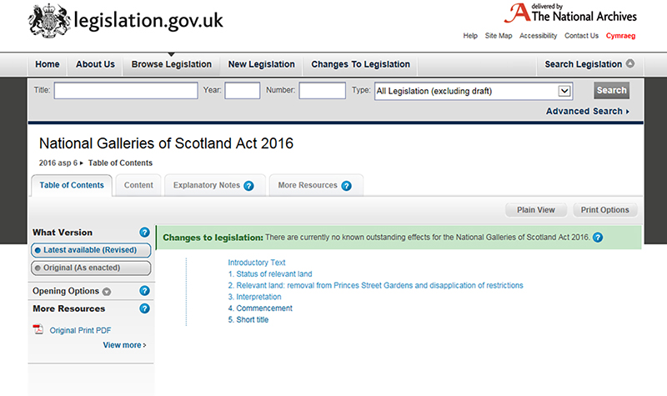Open Advanced Search

tap(588, 111)
